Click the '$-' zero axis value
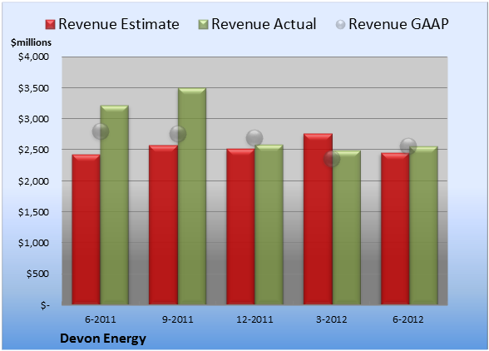The height and width of the screenshot is (351, 489). click(45, 305)
